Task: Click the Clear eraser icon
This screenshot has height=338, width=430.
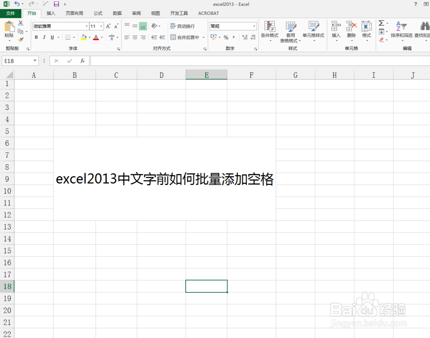Action: [381, 40]
